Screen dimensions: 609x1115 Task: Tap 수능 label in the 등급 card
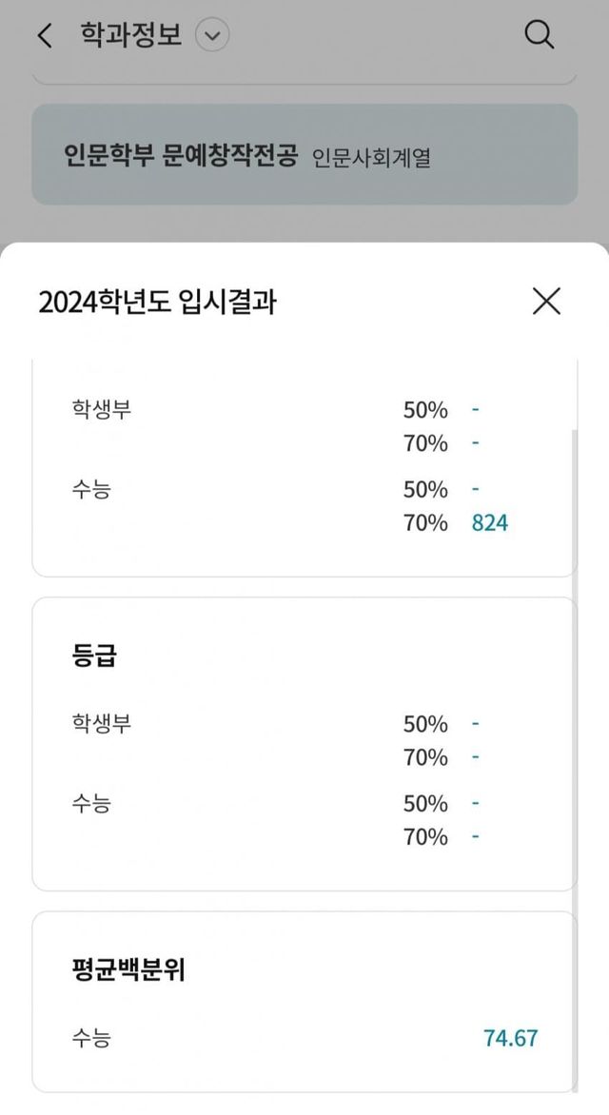click(x=90, y=804)
